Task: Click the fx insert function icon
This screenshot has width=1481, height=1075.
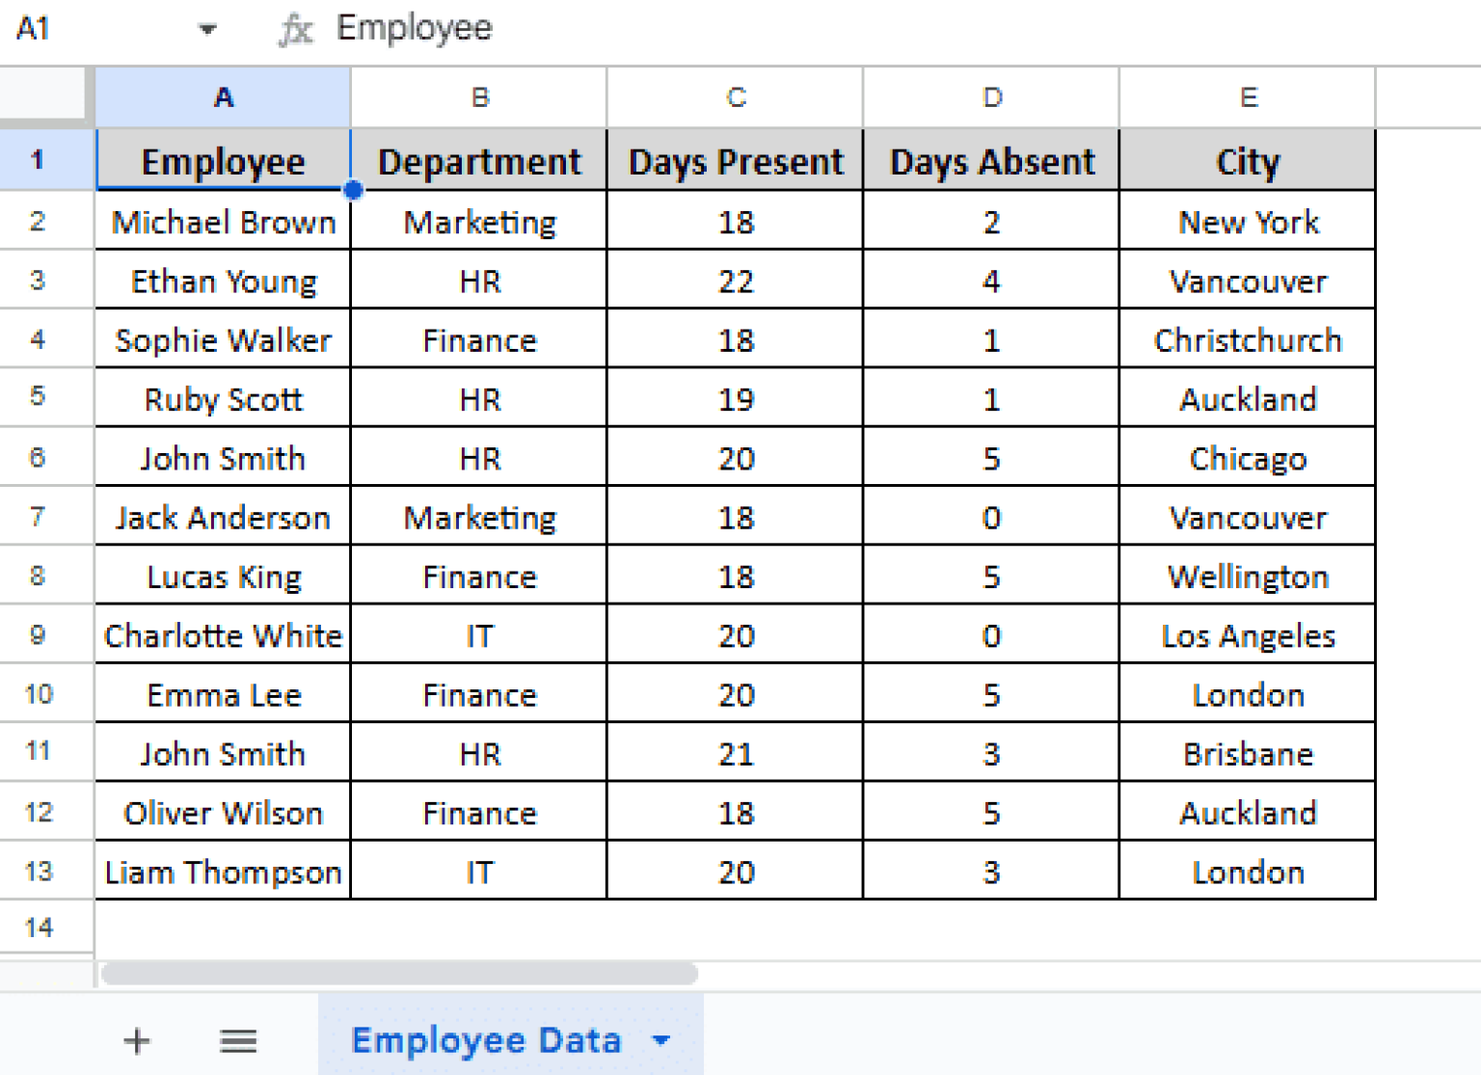Action: 296,28
